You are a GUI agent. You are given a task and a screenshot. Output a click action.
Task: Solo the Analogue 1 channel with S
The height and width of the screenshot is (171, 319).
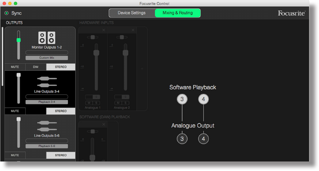[x=96, y=103]
